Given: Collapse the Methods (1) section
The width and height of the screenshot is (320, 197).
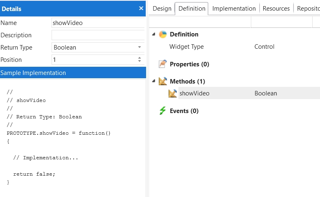Looking at the screenshot, I should 153,82.
